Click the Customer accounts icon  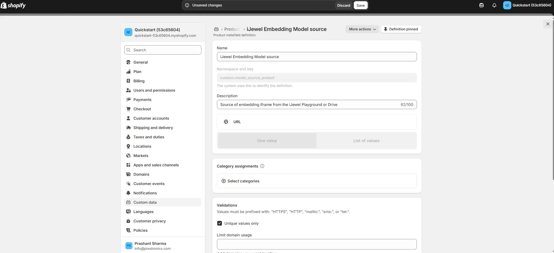[x=128, y=118]
